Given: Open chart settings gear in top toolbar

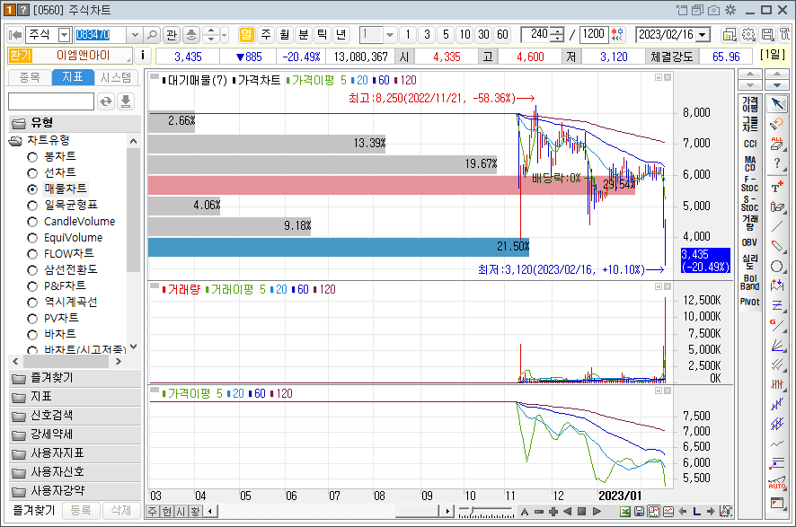Looking at the screenshot, I should point(748,34).
